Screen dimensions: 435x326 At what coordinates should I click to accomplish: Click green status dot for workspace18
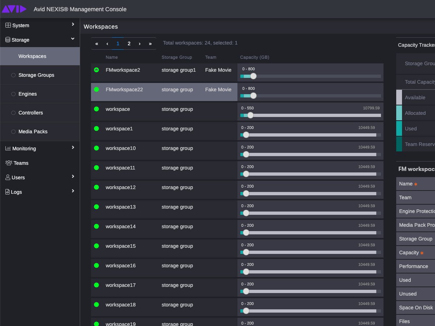coord(96,305)
